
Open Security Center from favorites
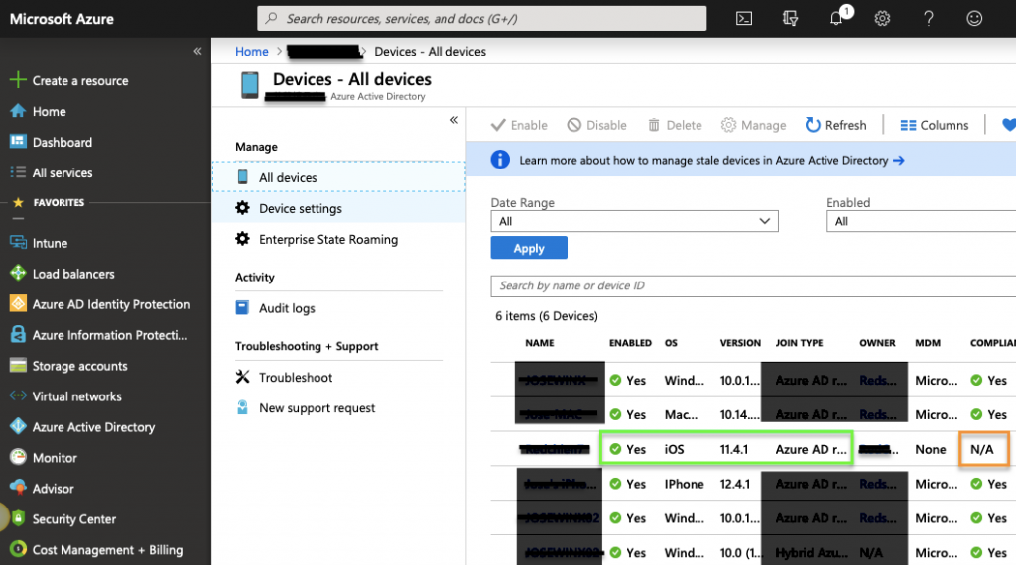tap(63, 519)
